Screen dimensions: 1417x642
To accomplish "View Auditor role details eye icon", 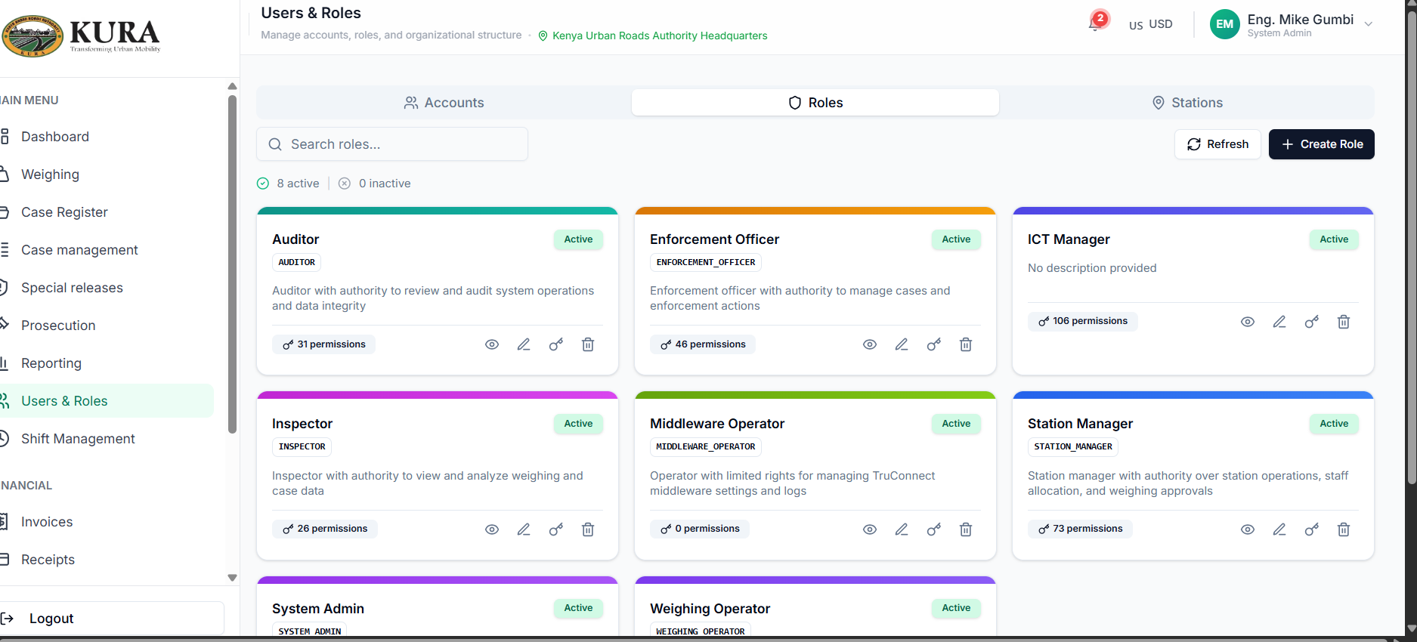I will [x=492, y=344].
